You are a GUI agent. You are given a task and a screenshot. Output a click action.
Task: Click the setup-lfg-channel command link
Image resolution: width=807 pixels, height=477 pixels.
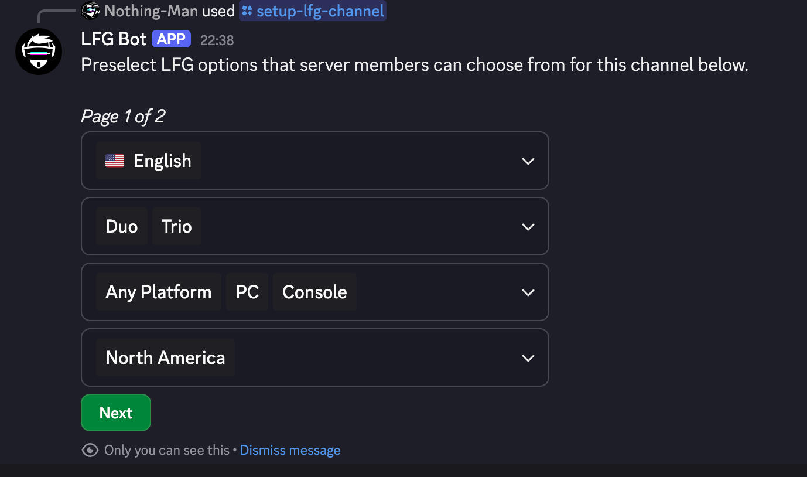tap(320, 11)
